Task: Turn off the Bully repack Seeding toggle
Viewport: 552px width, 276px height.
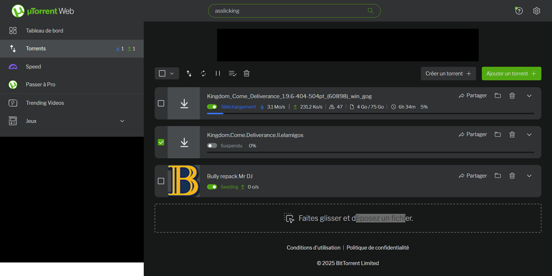Action: pos(212,187)
